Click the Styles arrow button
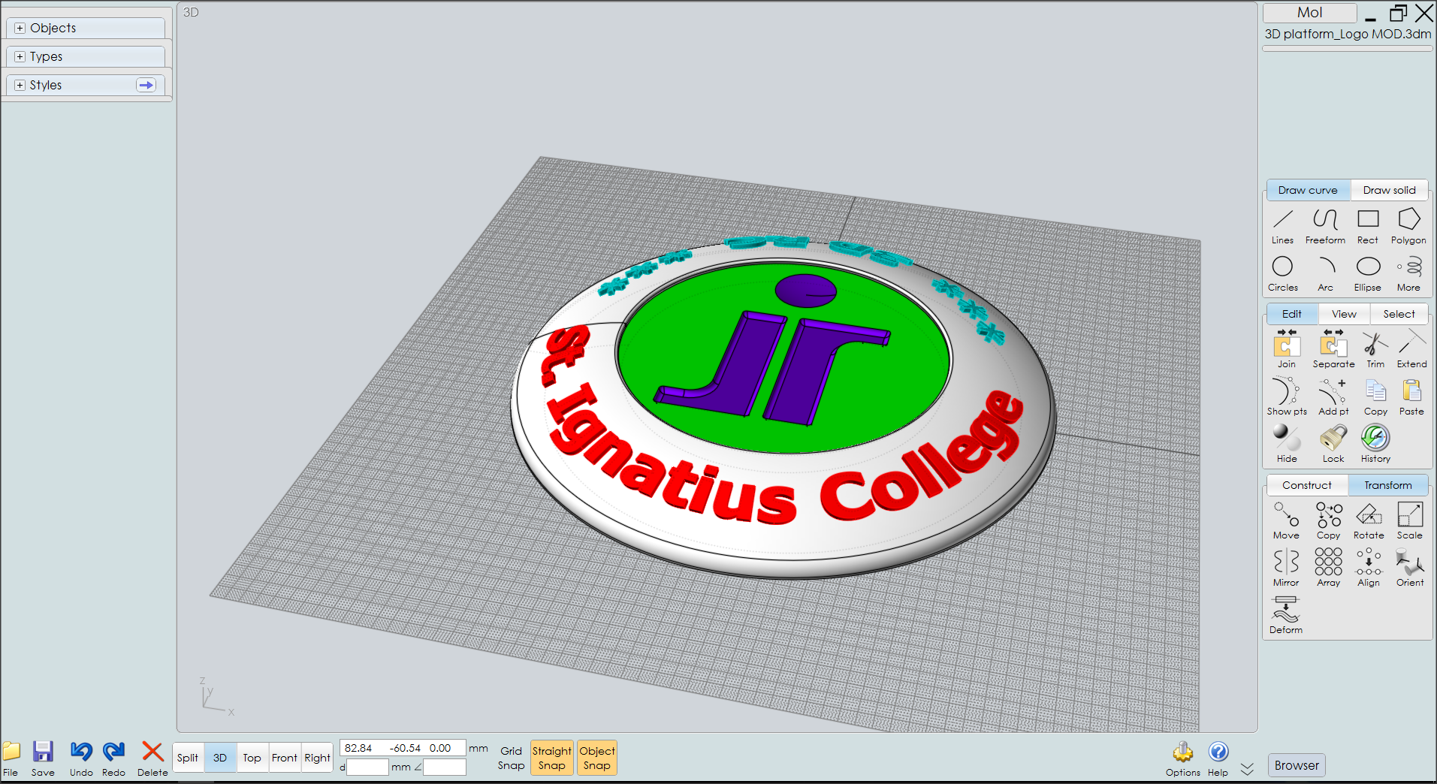This screenshot has height=784, width=1437. (146, 85)
